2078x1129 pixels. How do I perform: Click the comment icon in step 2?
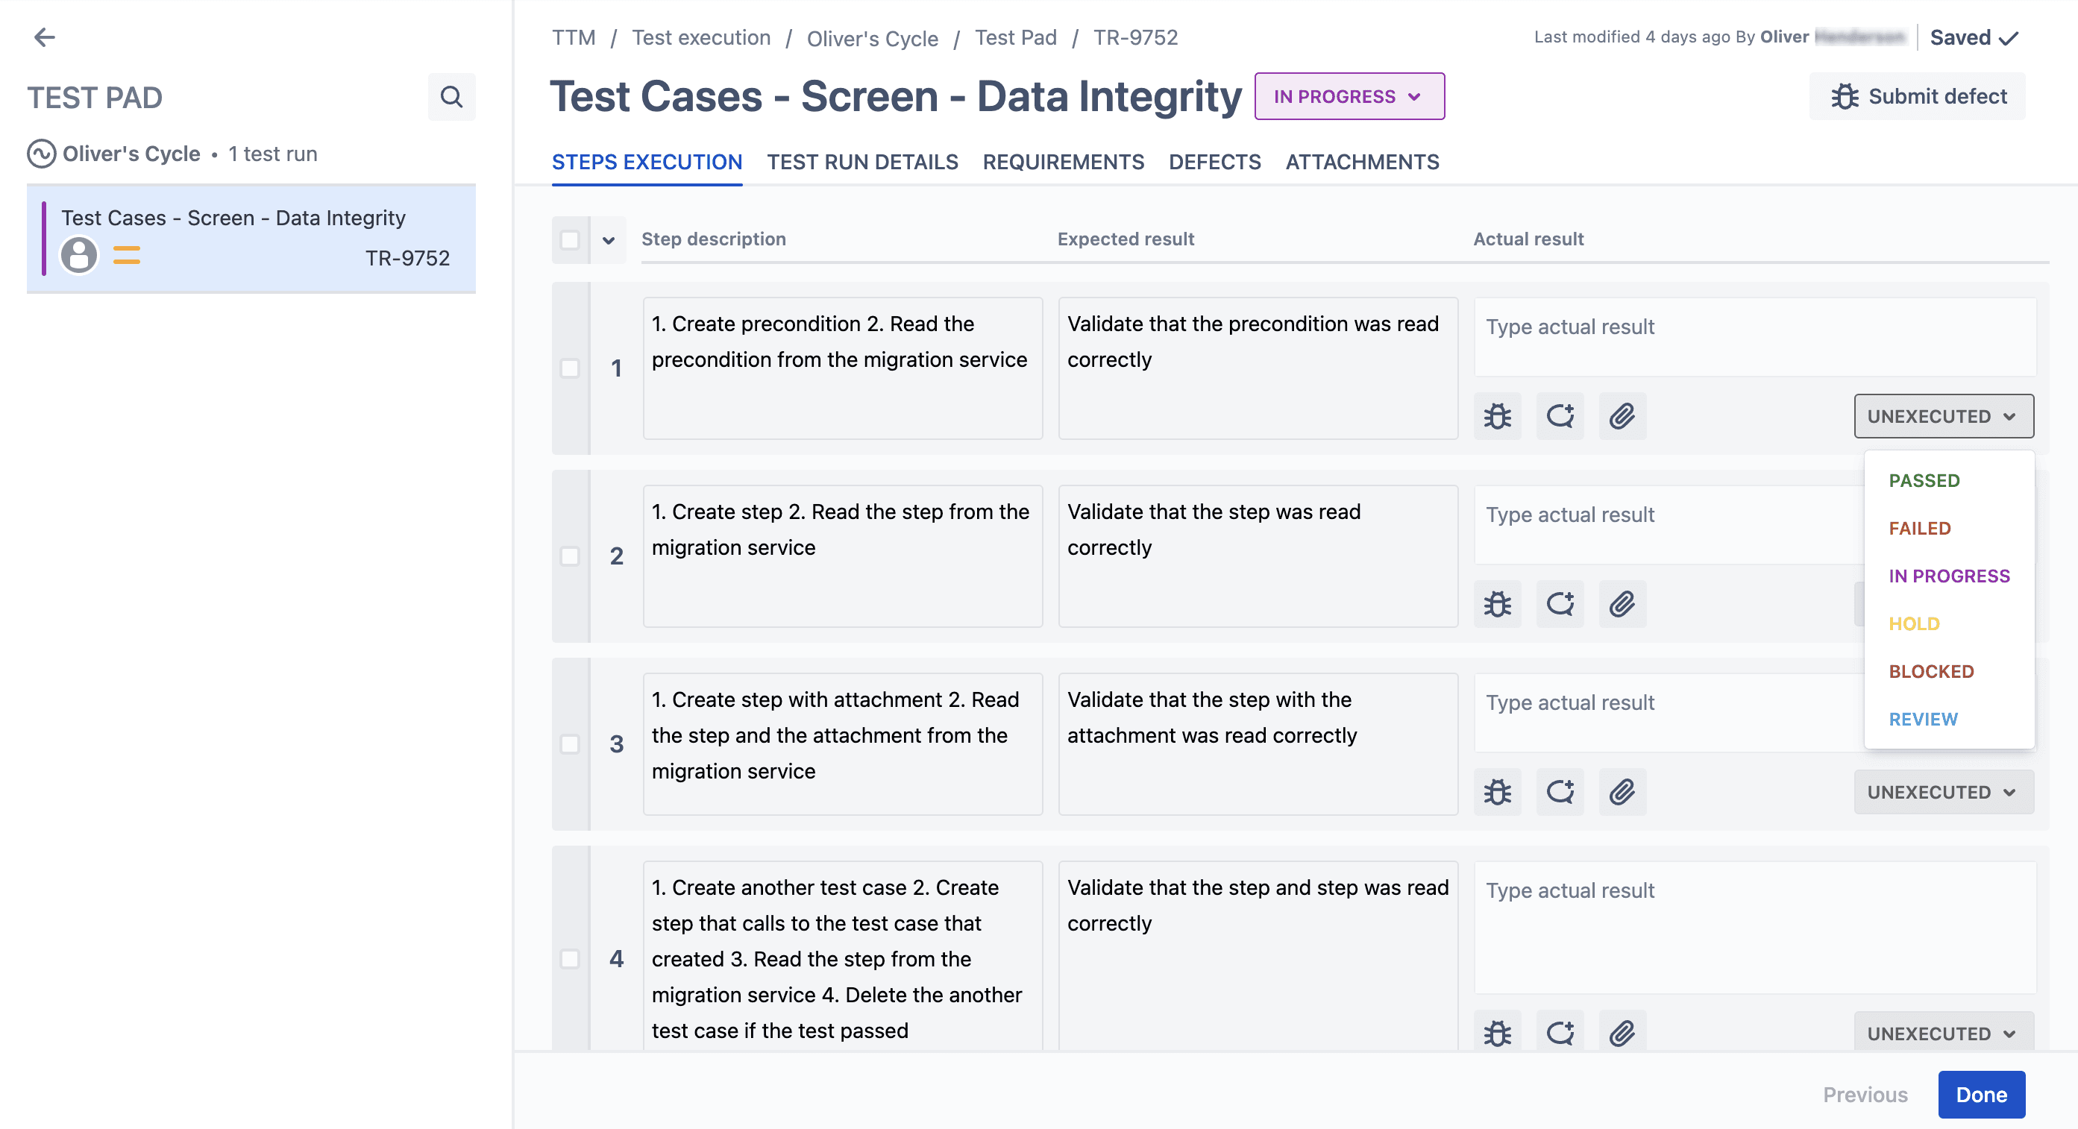(1560, 604)
